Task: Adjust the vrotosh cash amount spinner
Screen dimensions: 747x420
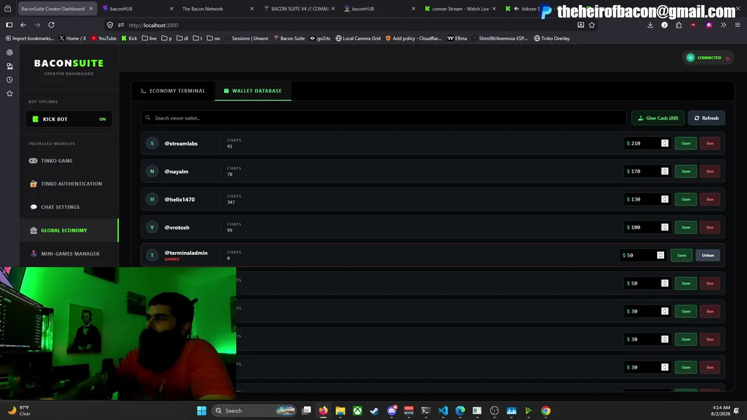Action: (x=665, y=228)
